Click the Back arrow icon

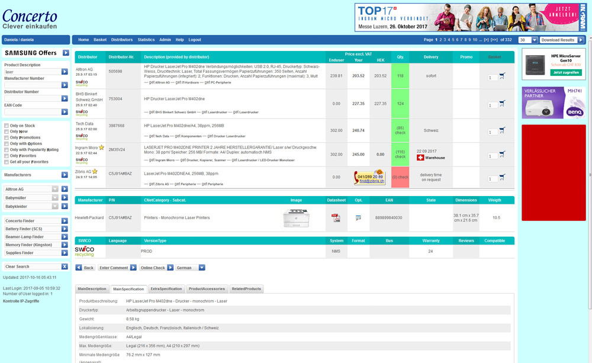tap(79, 268)
